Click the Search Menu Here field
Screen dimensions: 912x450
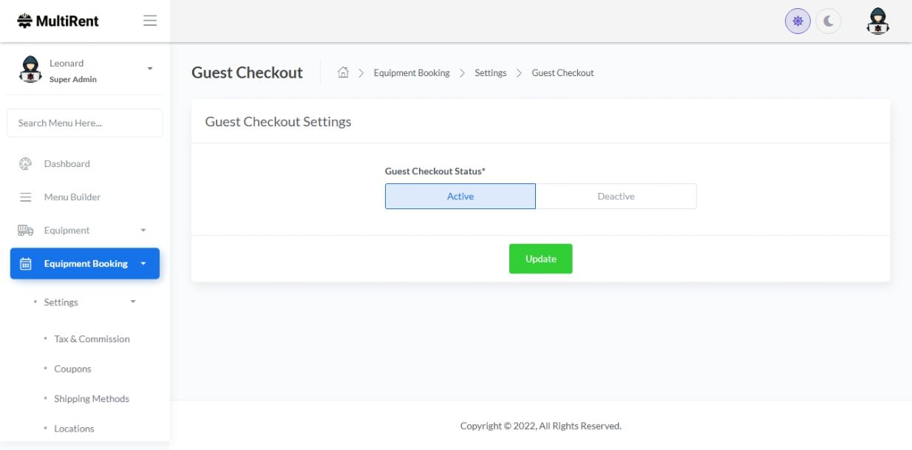coord(85,123)
